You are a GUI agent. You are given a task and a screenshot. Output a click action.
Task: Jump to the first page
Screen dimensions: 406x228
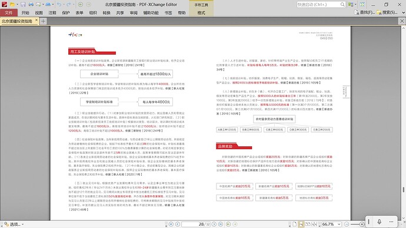click(x=171, y=224)
